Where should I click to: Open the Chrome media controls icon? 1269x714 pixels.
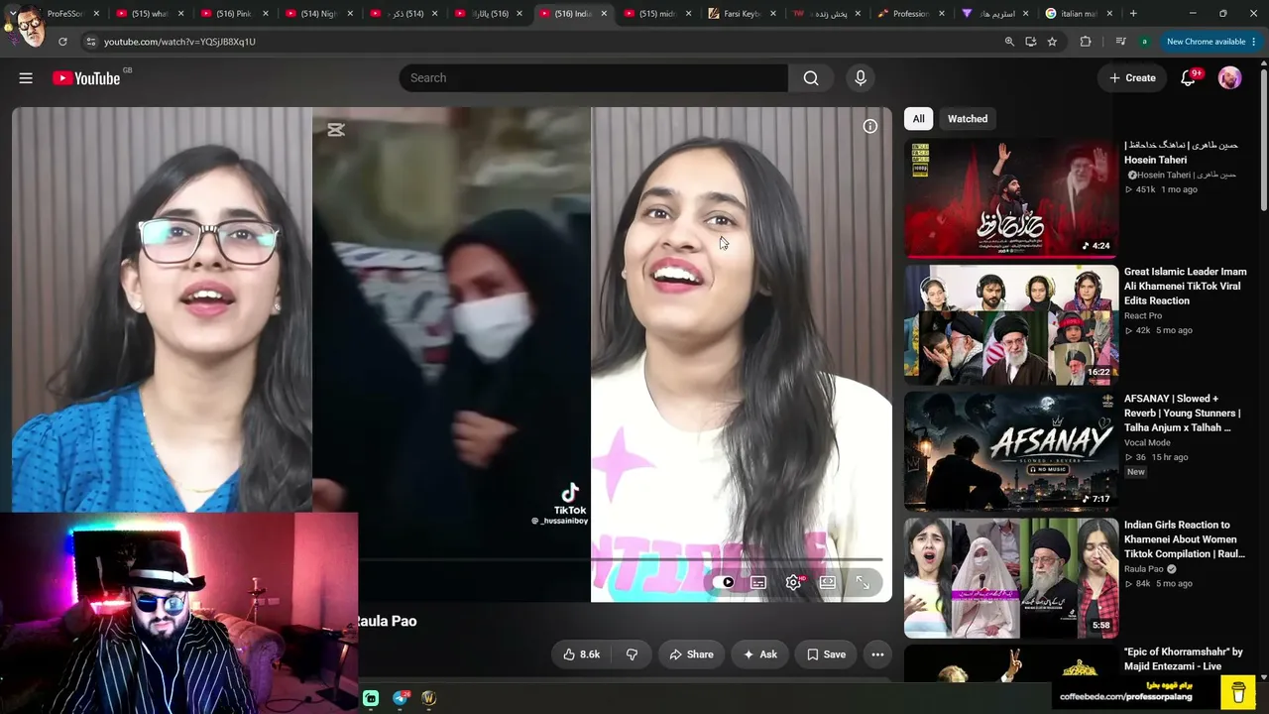click(1120, 42)
